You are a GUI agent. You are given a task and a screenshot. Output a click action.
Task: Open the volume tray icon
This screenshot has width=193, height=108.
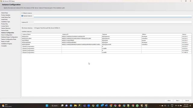coord(178,106)
